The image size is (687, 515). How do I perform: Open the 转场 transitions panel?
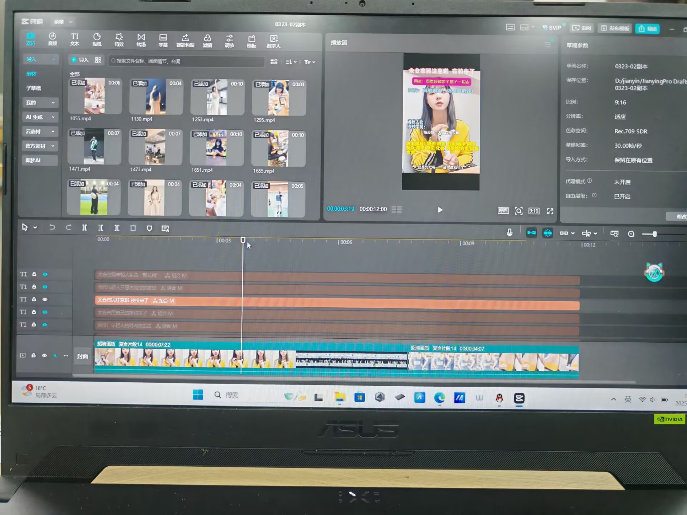141,40
